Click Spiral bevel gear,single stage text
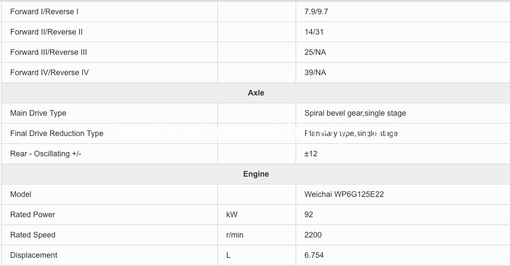 [355, 113]
